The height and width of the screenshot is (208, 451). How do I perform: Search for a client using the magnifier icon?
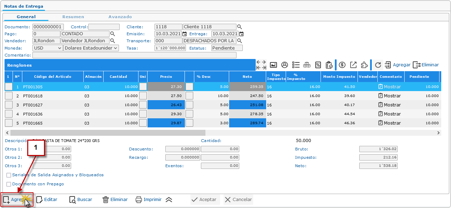239,27
